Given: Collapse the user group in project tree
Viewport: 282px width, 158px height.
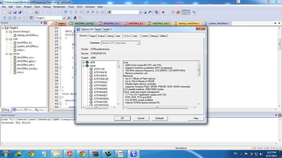Looking at the screenshot, I should point(7,39).
